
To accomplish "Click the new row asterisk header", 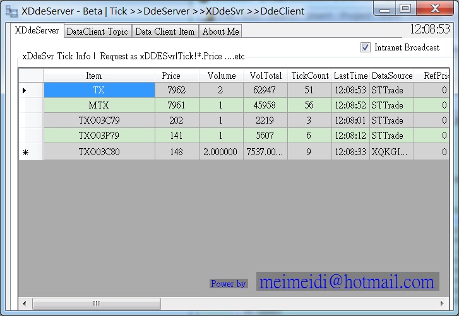I will coord(31,152).
